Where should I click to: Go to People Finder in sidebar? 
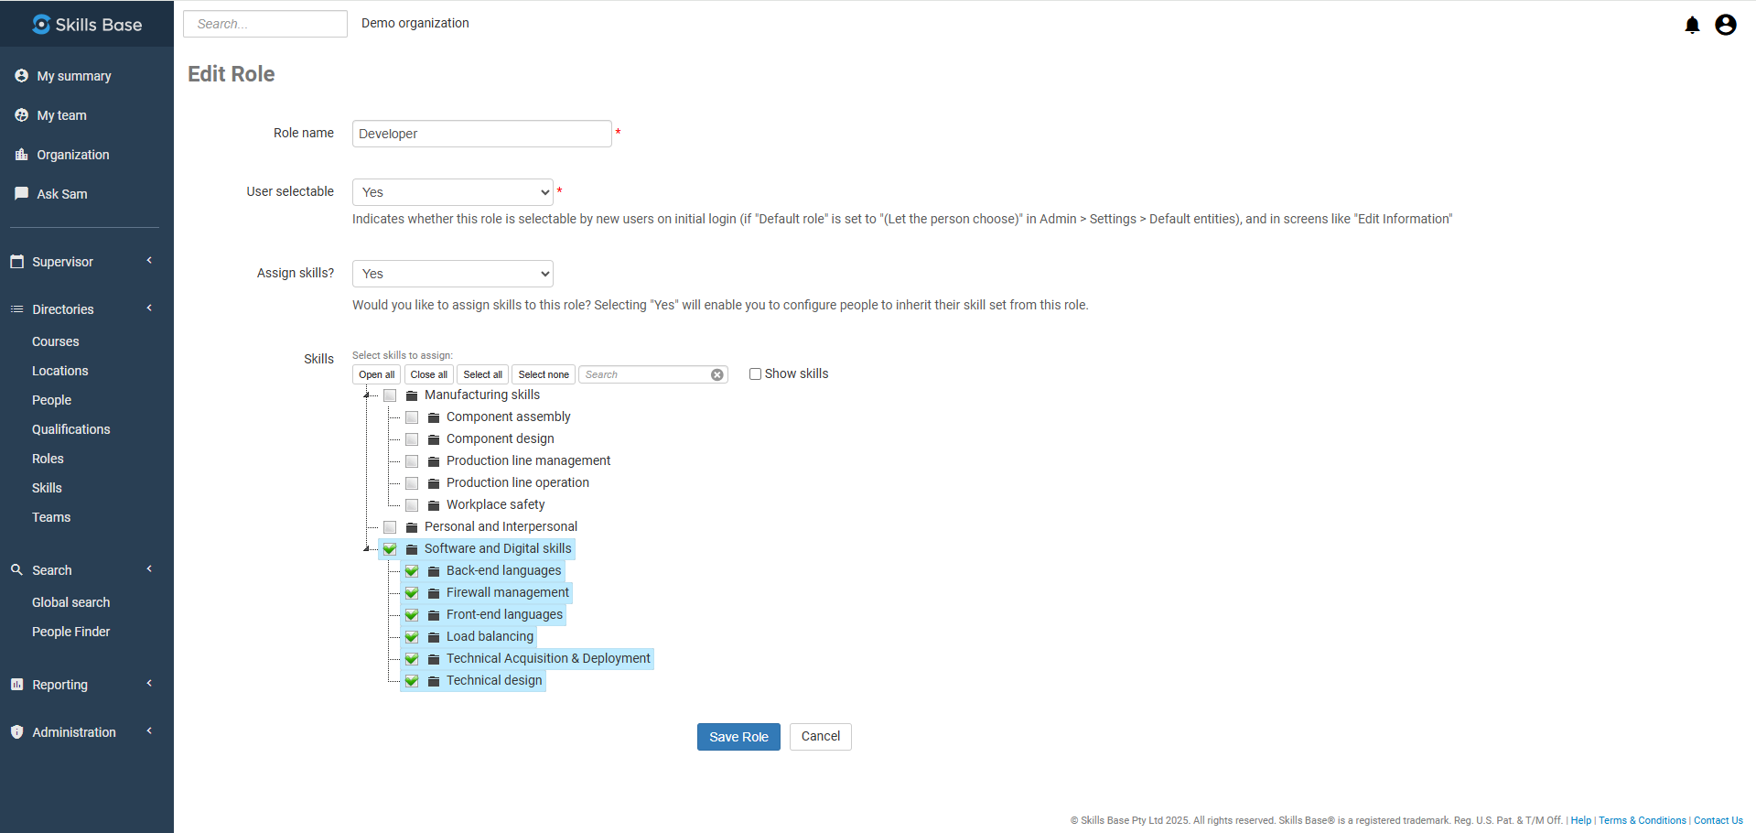coord(70,632)
